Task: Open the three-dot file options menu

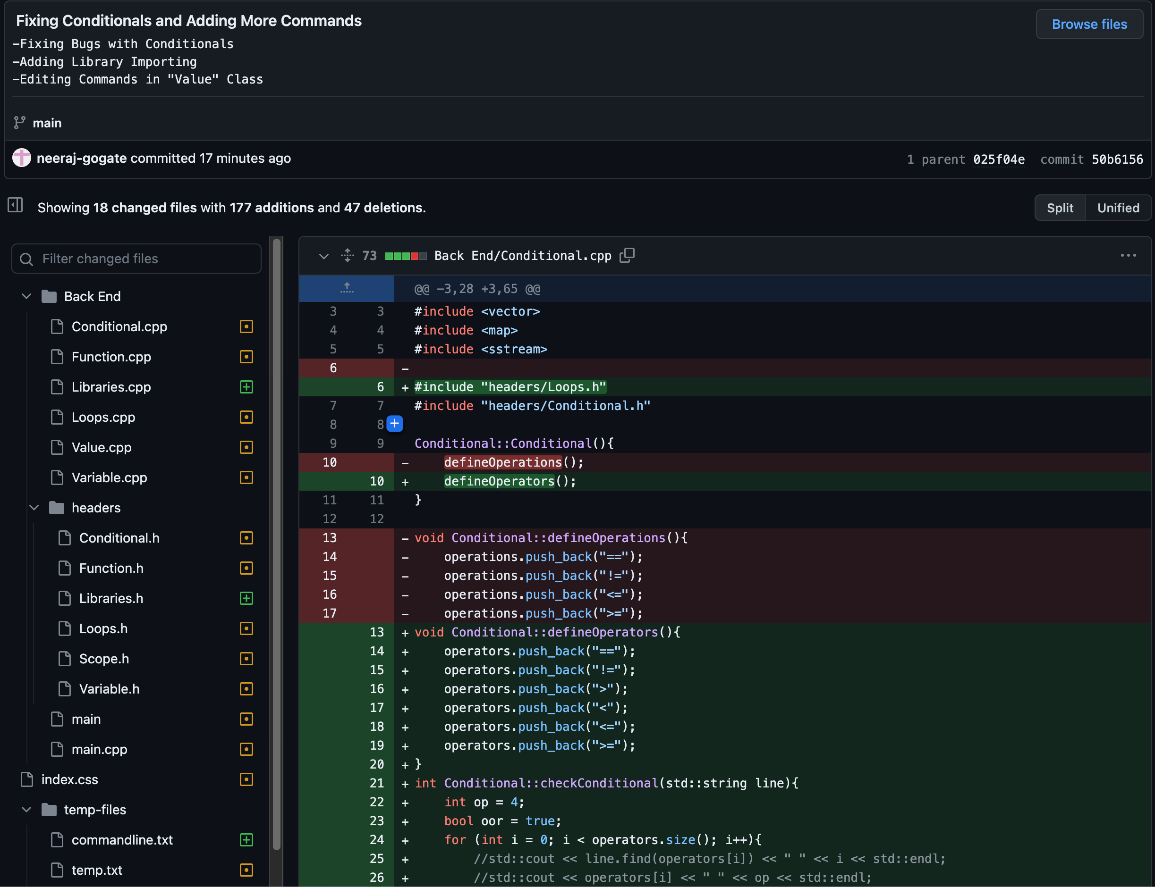Action: pyautogui.click(x=1128, y=256)
